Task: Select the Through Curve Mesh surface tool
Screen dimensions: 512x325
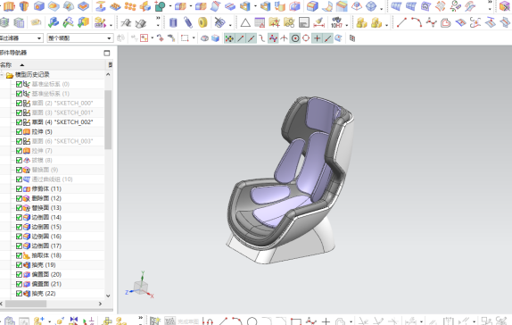Action: coord(411,6)
